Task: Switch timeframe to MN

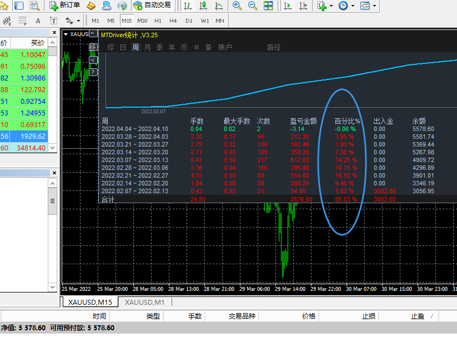Action: click(220, 21)
